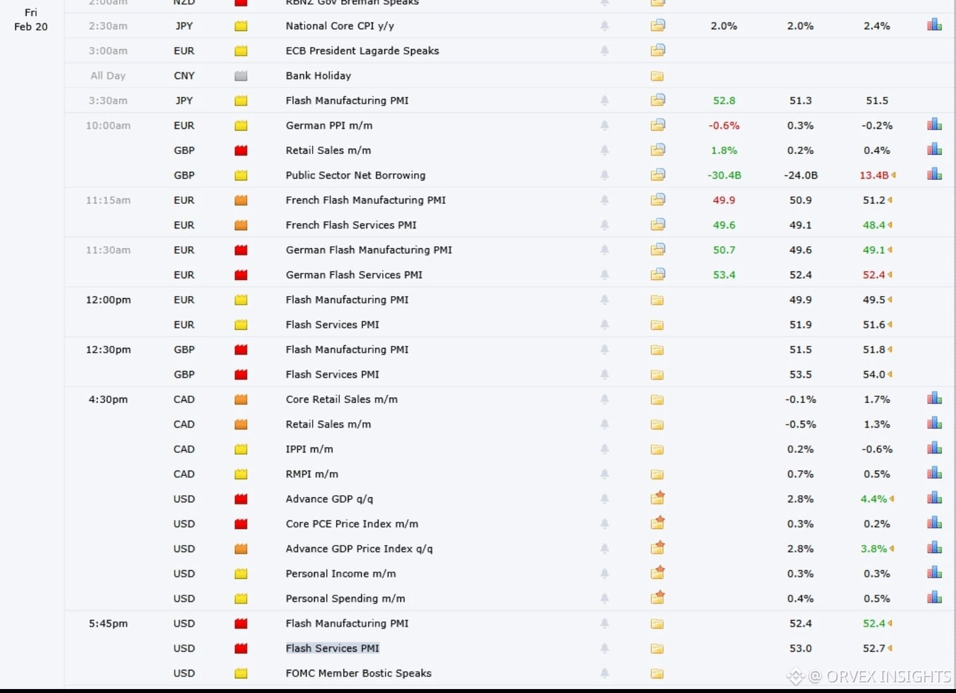Open detail folder for FOMC Member Bostic Speaks
956x693 pixels.
(657, 673)
